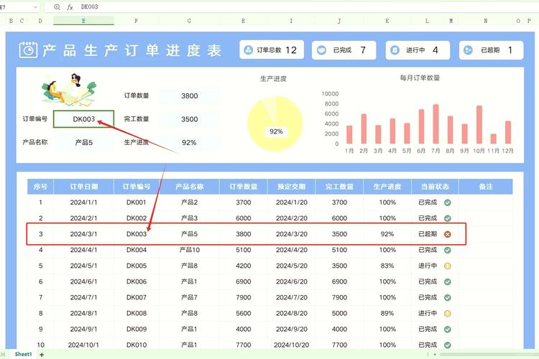Click the DK010 order number cell
The width and height of the screenshot is (539, 359).
[137, 345]
